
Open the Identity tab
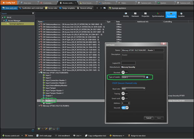[126, 15]
